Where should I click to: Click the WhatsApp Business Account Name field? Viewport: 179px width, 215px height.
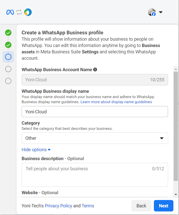point(95,80)
